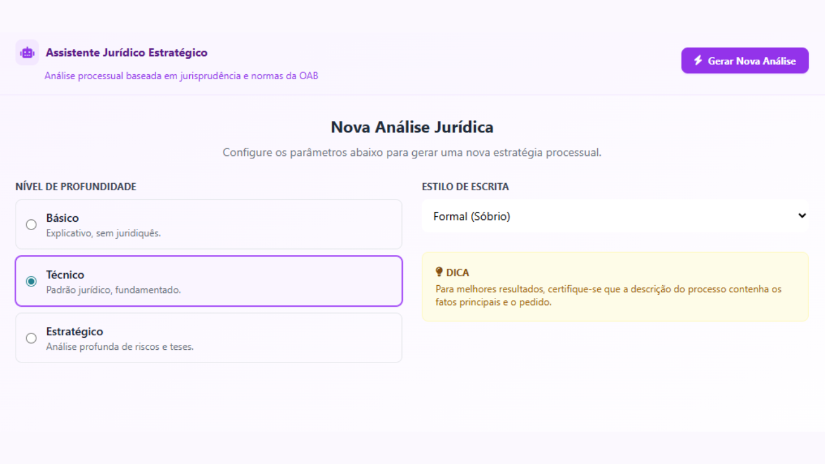Select the Básico radio button
The image size is (825, 464).
(31, 224)
